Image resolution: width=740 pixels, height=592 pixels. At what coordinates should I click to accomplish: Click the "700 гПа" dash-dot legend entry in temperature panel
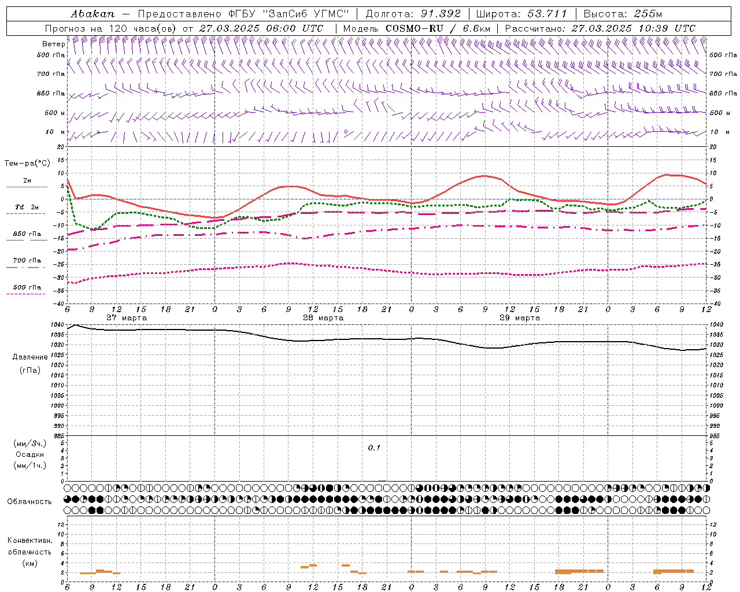[27, 261]
